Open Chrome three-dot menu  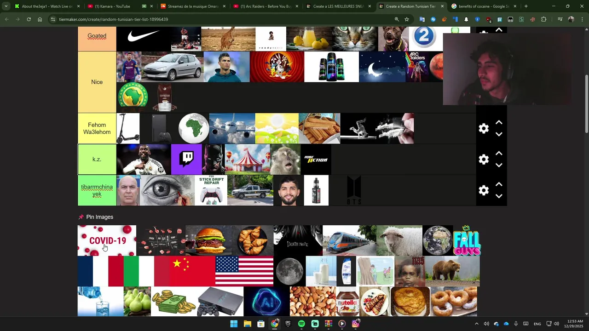[x=582, y=19]
